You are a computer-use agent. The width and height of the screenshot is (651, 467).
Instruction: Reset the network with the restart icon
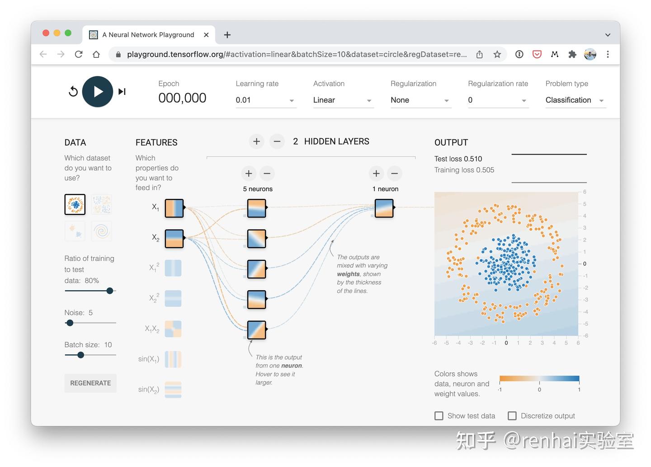[x=73, y=92]
